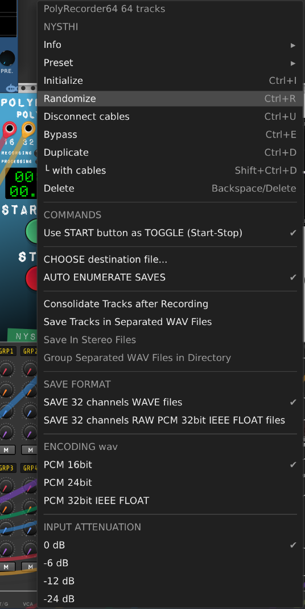305x609 pixels.
Task: Click the black PRE. knob on the top-left module
Action: coord(7,58)
